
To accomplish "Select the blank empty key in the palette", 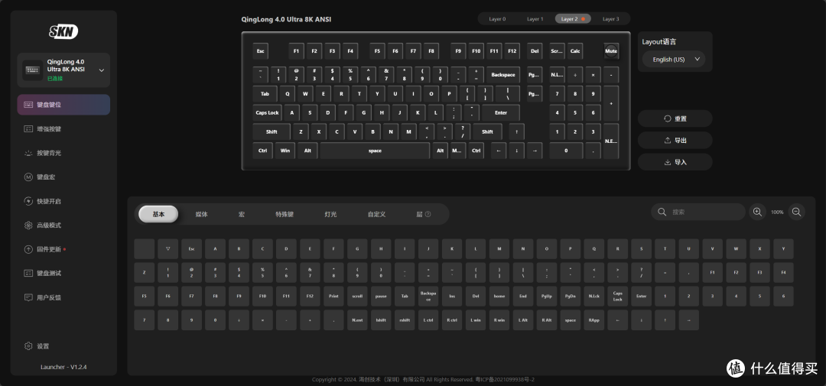I will tap(145, 248).
